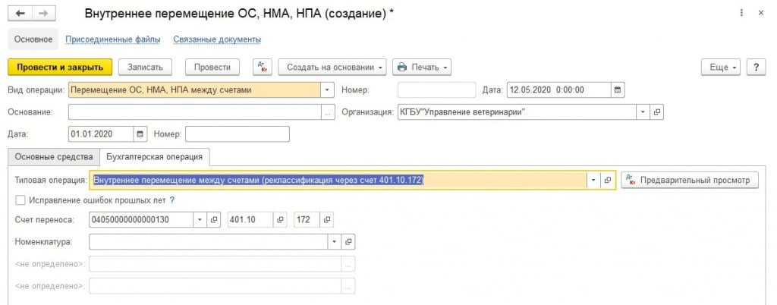777x305 pixels.
Task: Open calendar picker for date 01.01.2020
Action: [x=140, y=134]
